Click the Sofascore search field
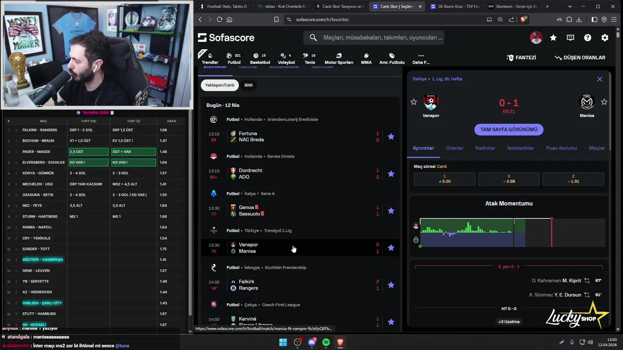623x350 pixels. (x=374, y=37)
